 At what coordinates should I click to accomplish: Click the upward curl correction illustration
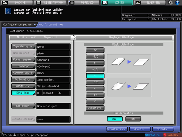click(129, 64)
